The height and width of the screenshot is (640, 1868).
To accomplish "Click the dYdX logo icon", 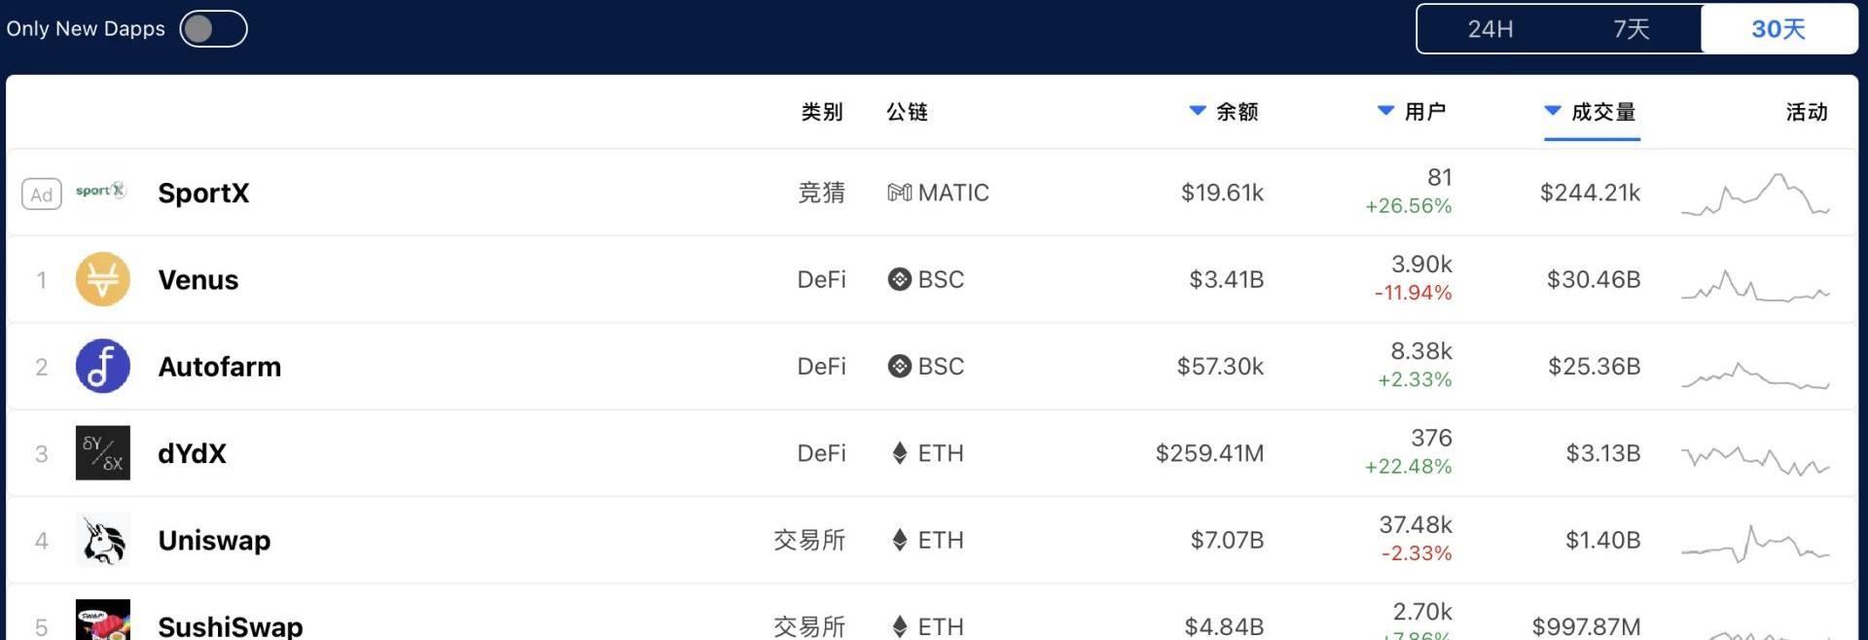I will (103, 453).
